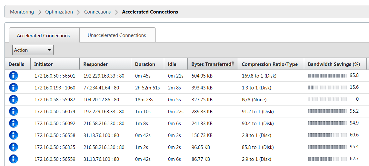Open details icon for connection port 56501
This screenshot has width=369, height=166.
coord(14,76)
